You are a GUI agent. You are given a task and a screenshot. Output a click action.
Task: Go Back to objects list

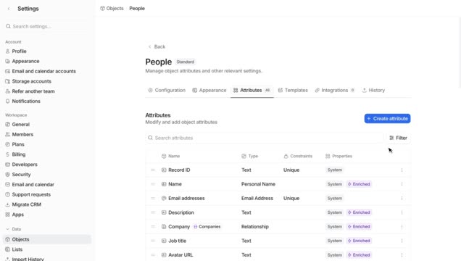[x=157, y=46]
